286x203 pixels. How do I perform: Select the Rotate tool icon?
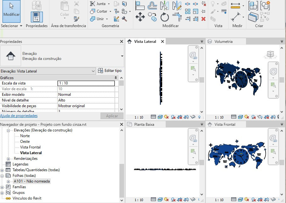165,17
